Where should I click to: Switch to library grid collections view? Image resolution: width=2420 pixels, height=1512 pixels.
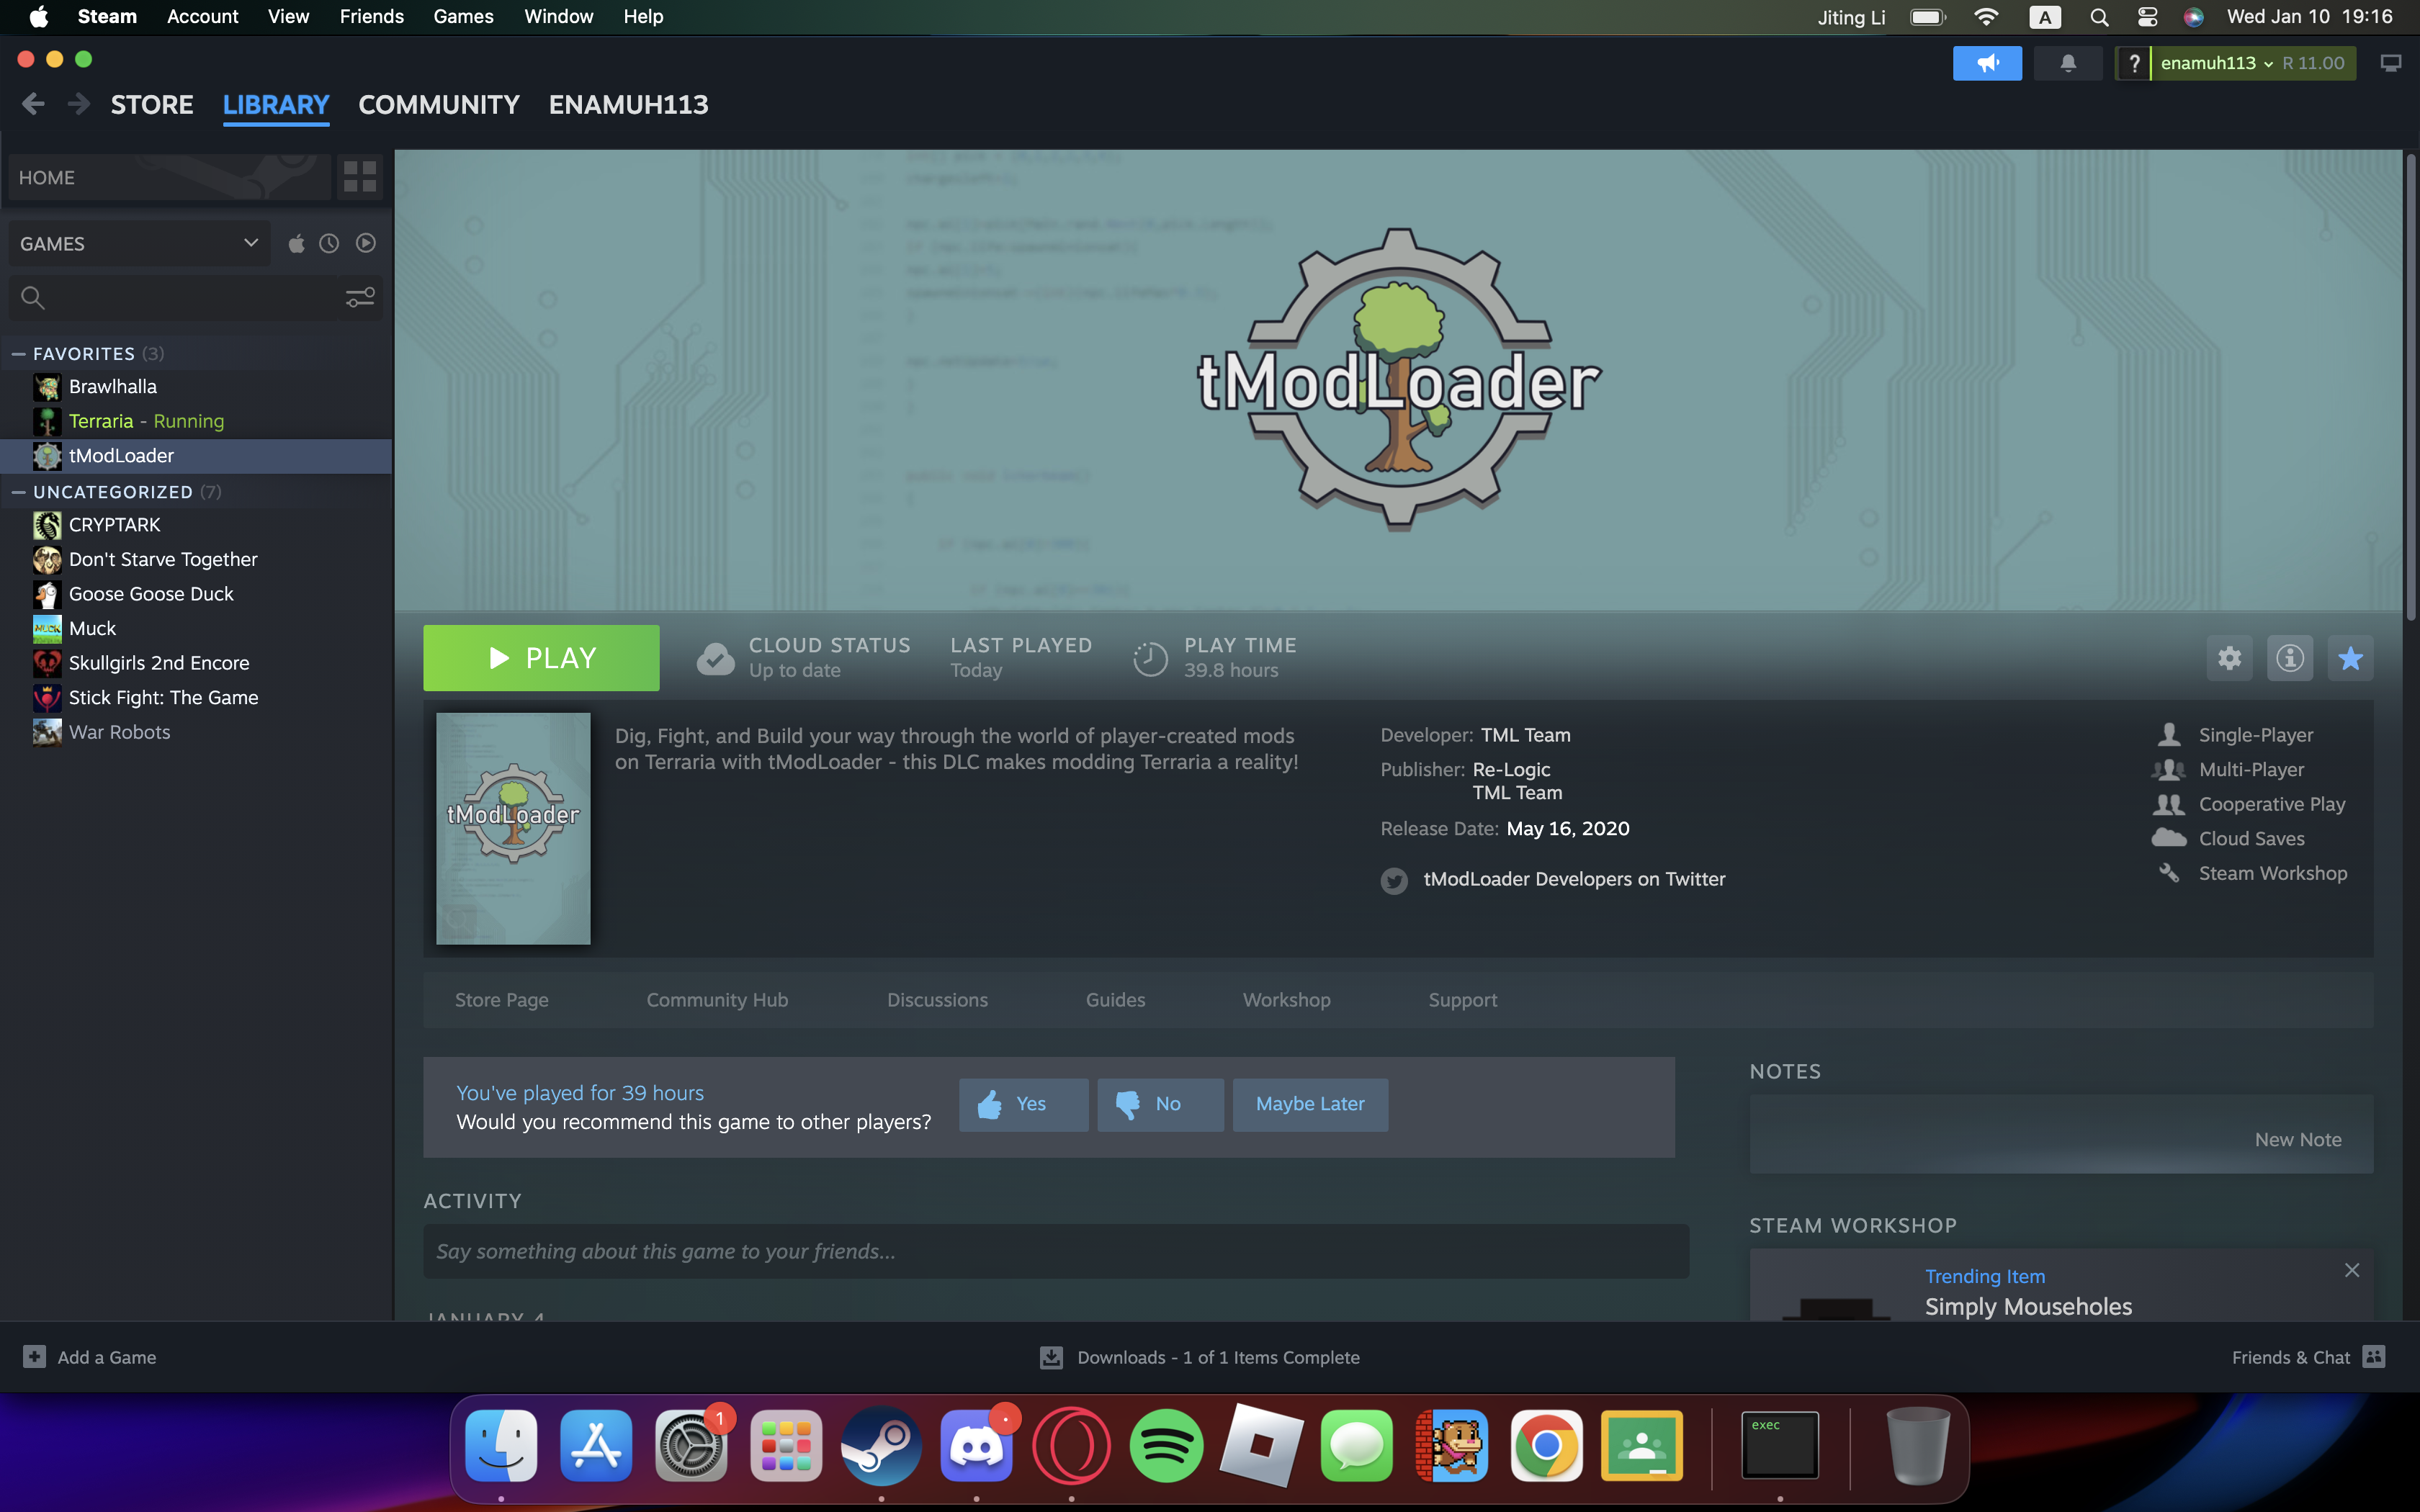click(359, 177)
